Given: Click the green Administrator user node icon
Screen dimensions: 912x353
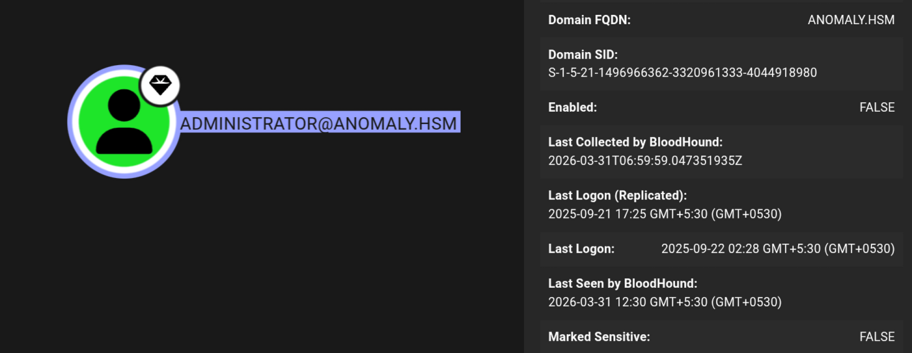Looking at the screenshot, I should pos(124,122).
